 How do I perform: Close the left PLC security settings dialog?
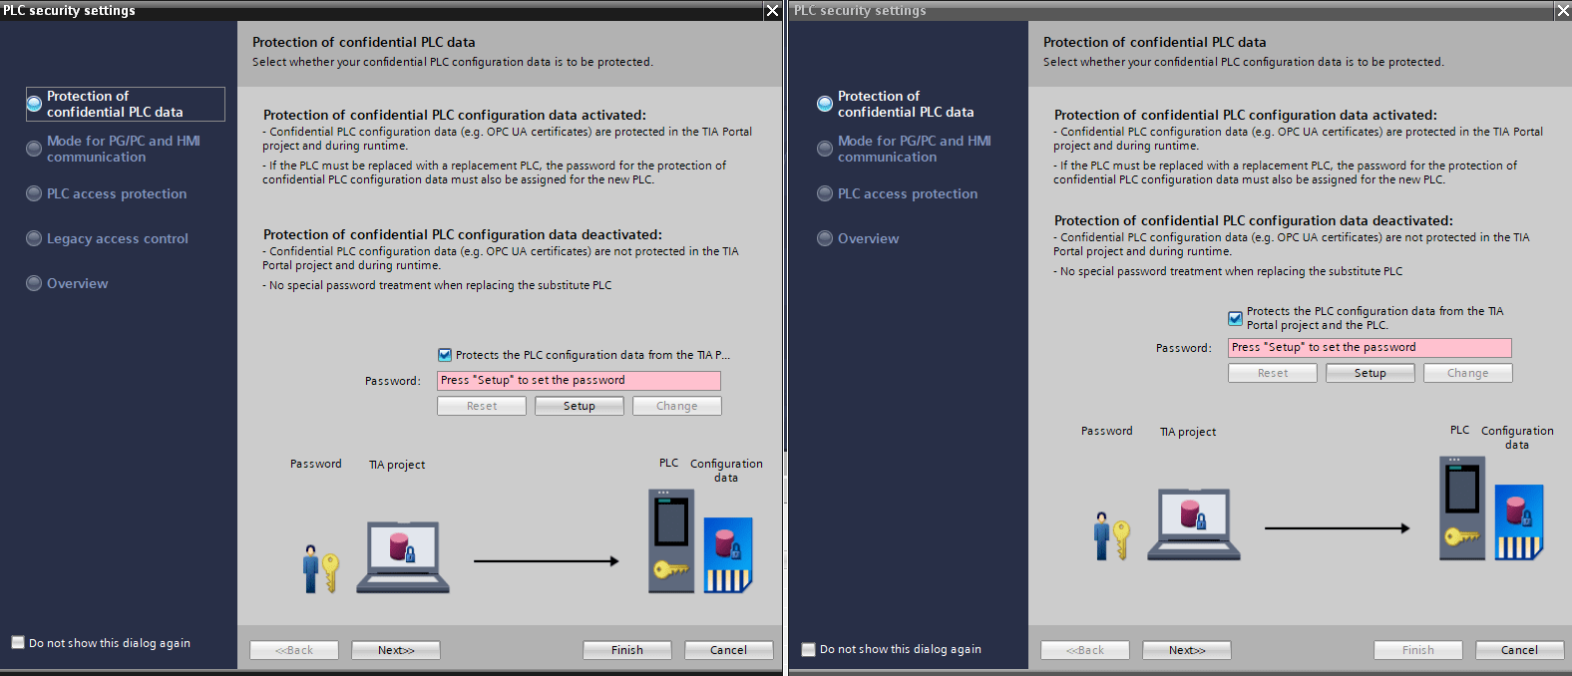pyautogui.click(x=772, y=10)
